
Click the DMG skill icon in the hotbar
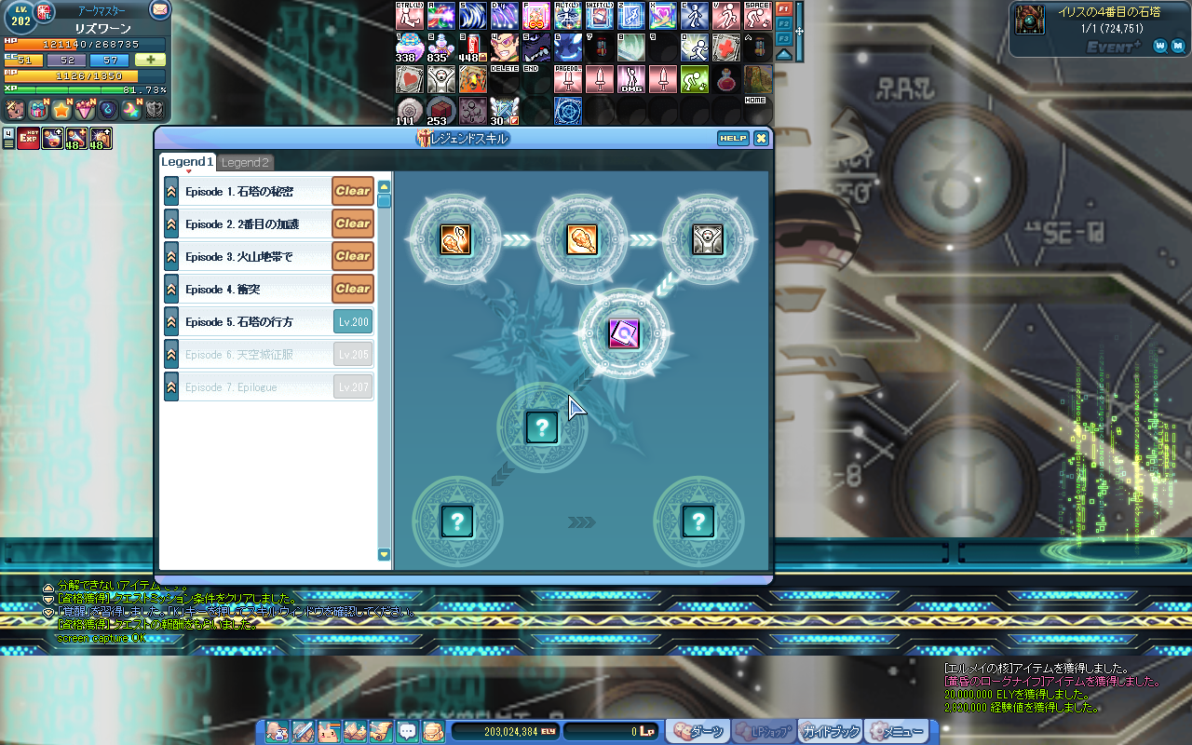tap(631, 78)
